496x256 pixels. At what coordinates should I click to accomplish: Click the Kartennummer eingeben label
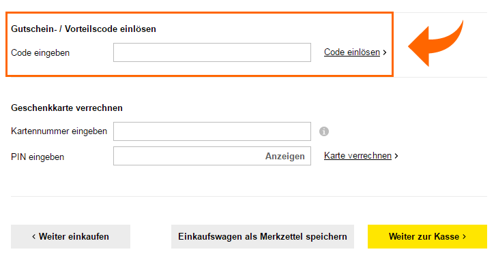pyautogui.click(x=59, y=131)
